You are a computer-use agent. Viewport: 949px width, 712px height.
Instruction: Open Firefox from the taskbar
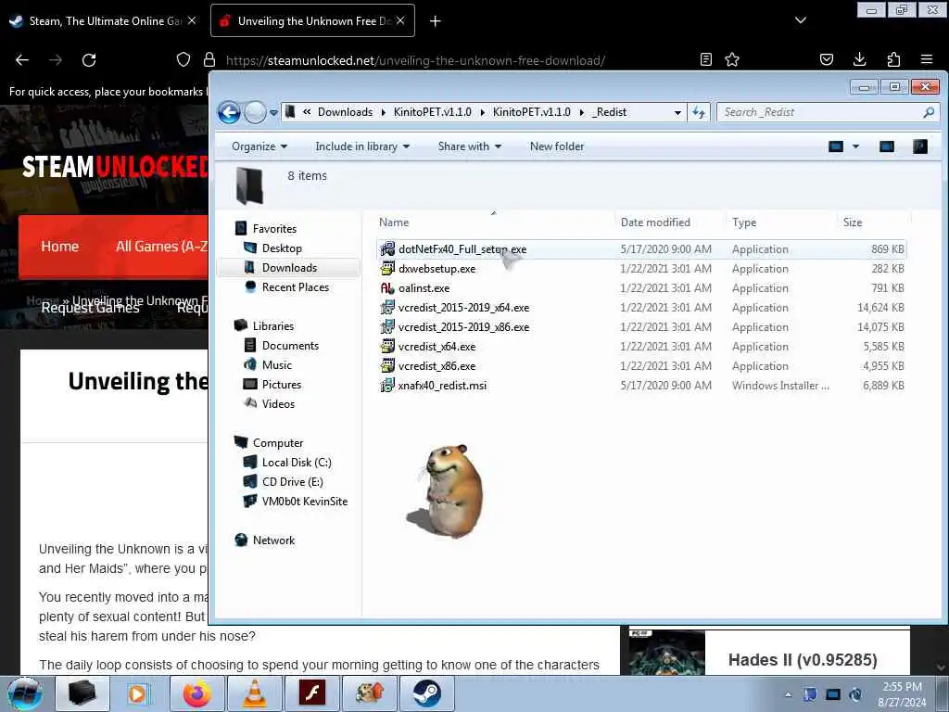pyautogui.click(x=197, y=693)
